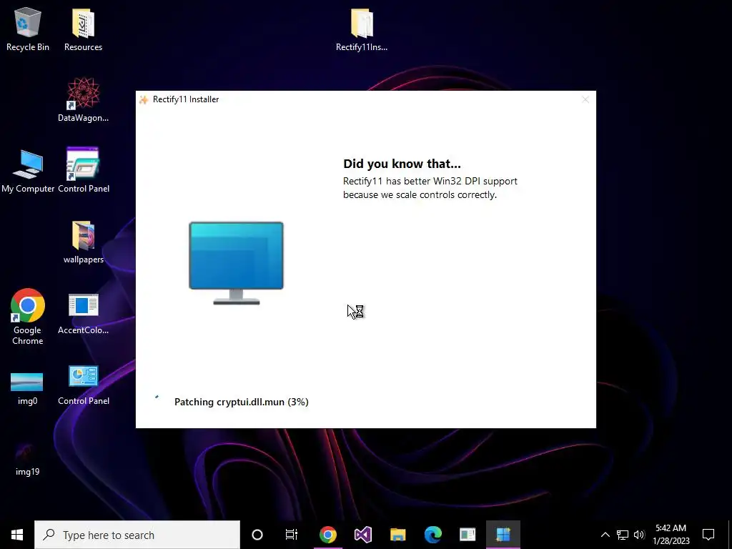Close the Rectify11 Installer window
The image size is (732, 549).
[x=585, y=99]
